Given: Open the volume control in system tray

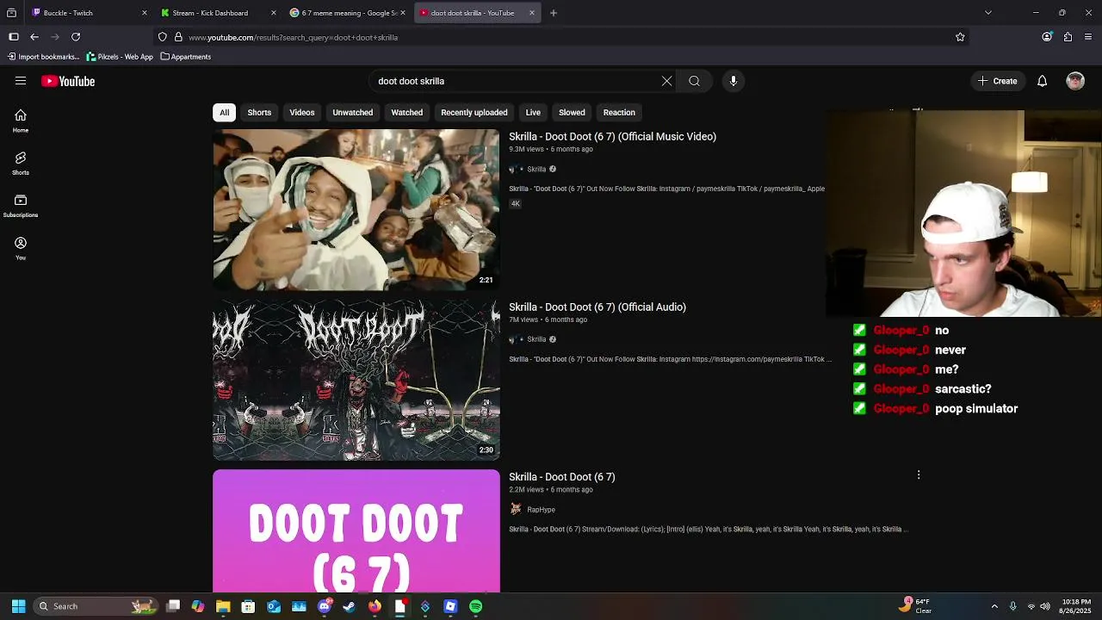Looking at the screenshot, I should [1045, 606].
